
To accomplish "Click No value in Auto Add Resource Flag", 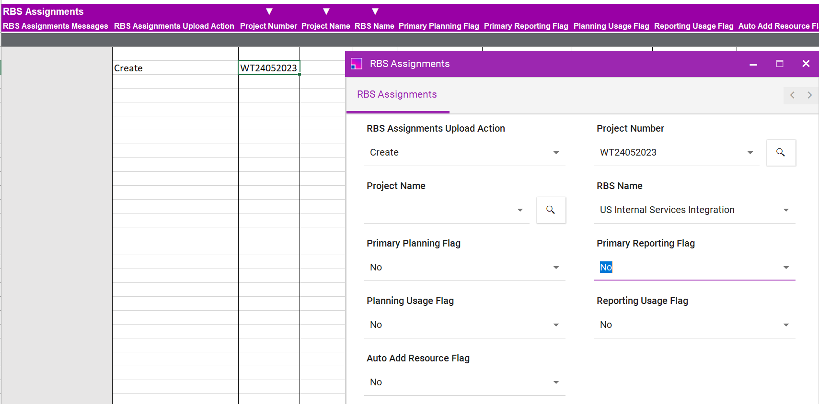I will pyautogui.click(x=376, y=382).
